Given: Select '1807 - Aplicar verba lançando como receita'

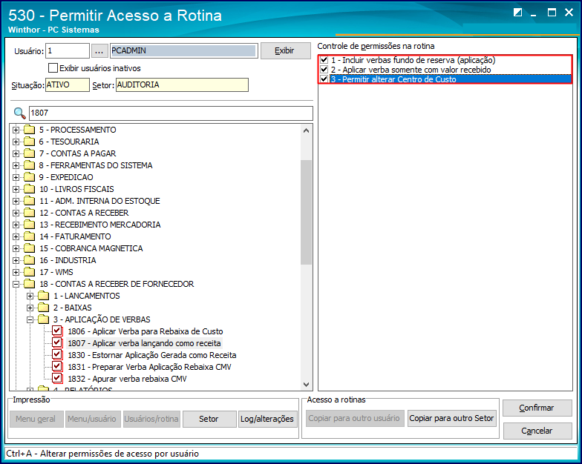Looking at the screenshot, I should (x=144, y=343).
